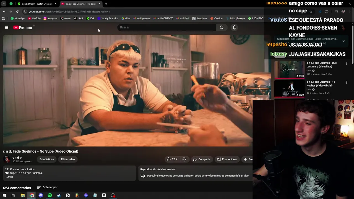Open Spotify for Artists bookmark

(x=108, y=19)
